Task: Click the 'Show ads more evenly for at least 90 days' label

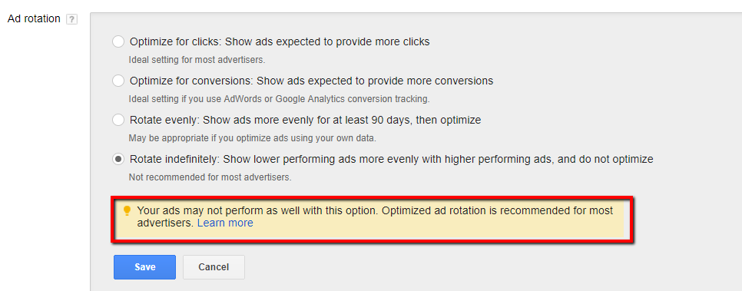Action: (306, 121)
